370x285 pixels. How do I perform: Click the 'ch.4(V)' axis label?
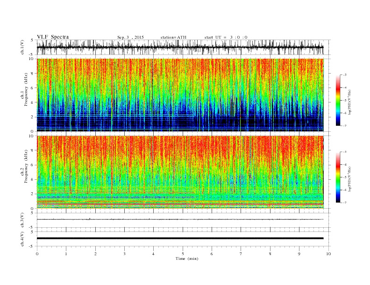(x=22, y=239)
